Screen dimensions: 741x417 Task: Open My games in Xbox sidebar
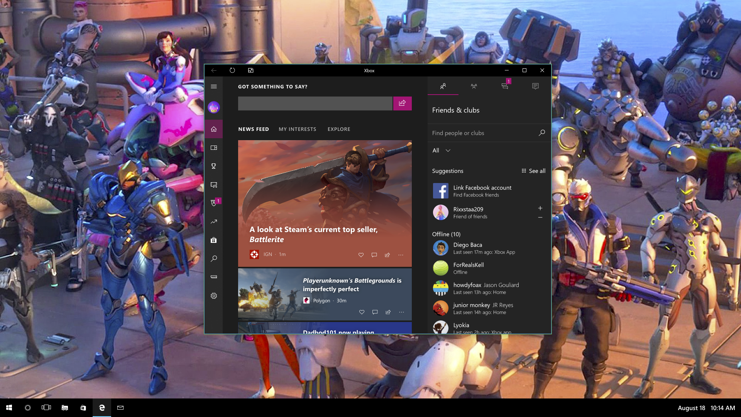214,148
